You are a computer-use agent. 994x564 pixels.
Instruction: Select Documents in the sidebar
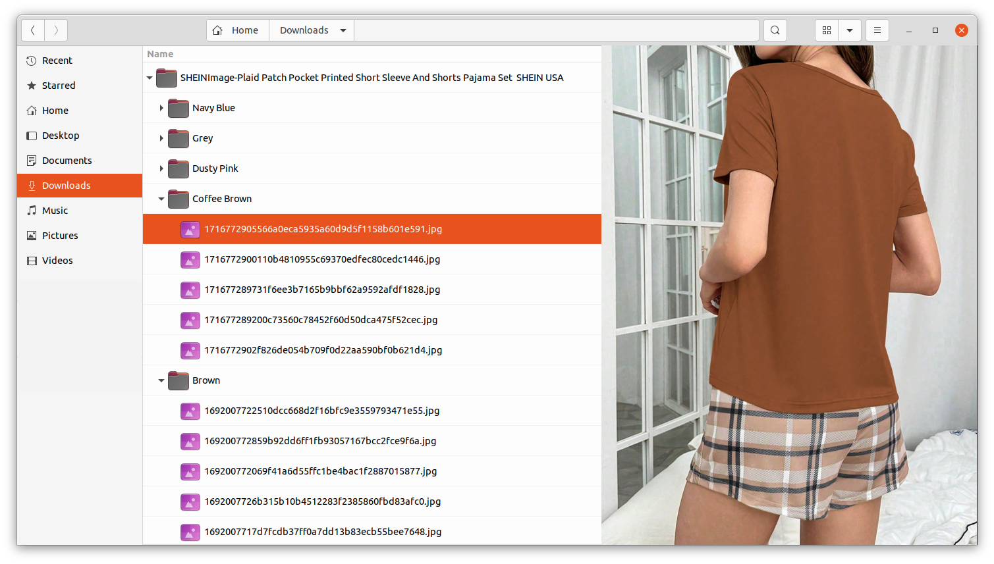(66, 160)
